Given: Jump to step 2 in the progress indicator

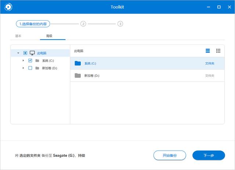Looking at the screenshot, I should pos(83,24).
